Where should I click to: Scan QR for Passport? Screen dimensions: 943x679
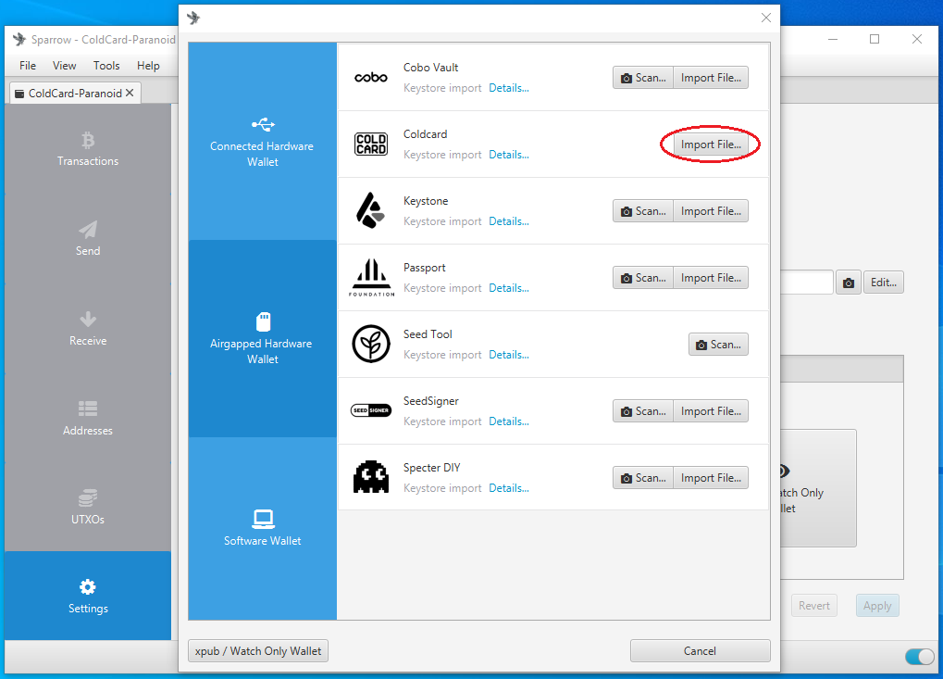pyautogui.click(x=643, y=278)
